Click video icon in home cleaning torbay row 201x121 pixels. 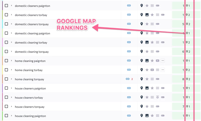click(152, 70)
